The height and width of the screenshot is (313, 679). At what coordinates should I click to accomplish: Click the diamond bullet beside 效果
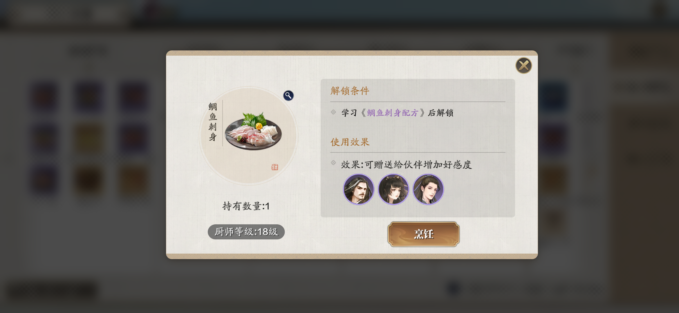[333, 163]
